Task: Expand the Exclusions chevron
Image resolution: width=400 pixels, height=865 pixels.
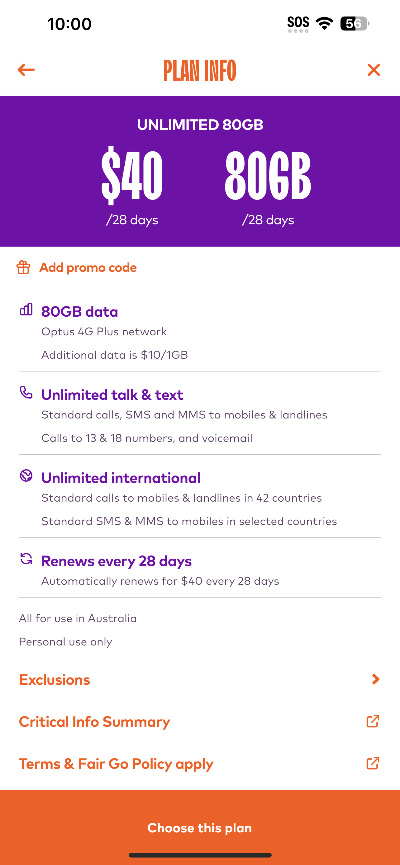Action: coord(376,679)
